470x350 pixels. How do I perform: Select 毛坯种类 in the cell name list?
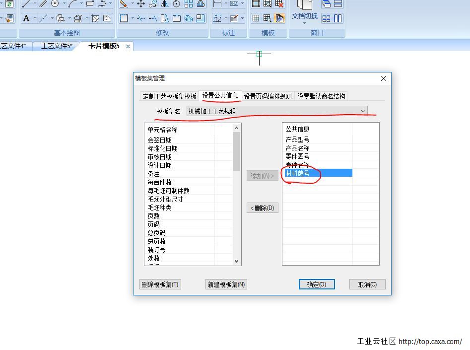pyautogui.click(x=159, y=208)
